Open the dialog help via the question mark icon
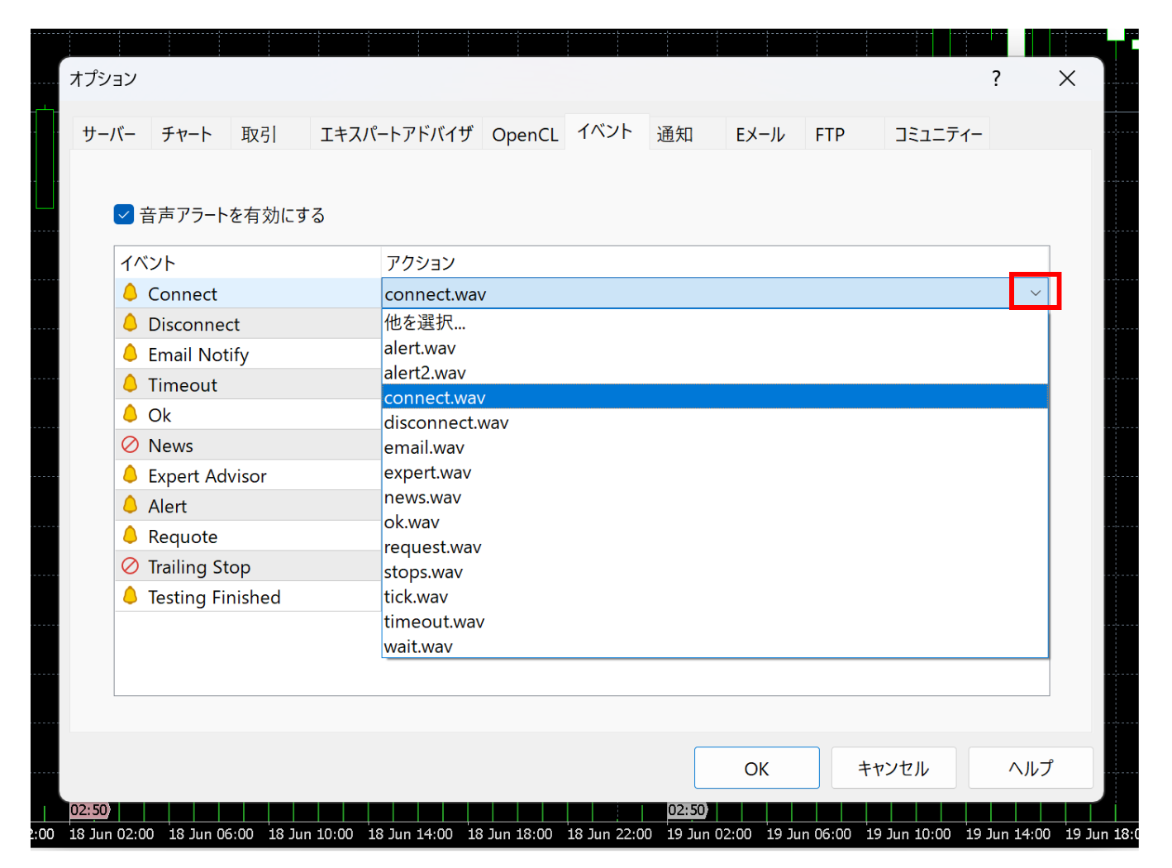The width and height of the screenshot is (1172, 868). tap(996, 79)
